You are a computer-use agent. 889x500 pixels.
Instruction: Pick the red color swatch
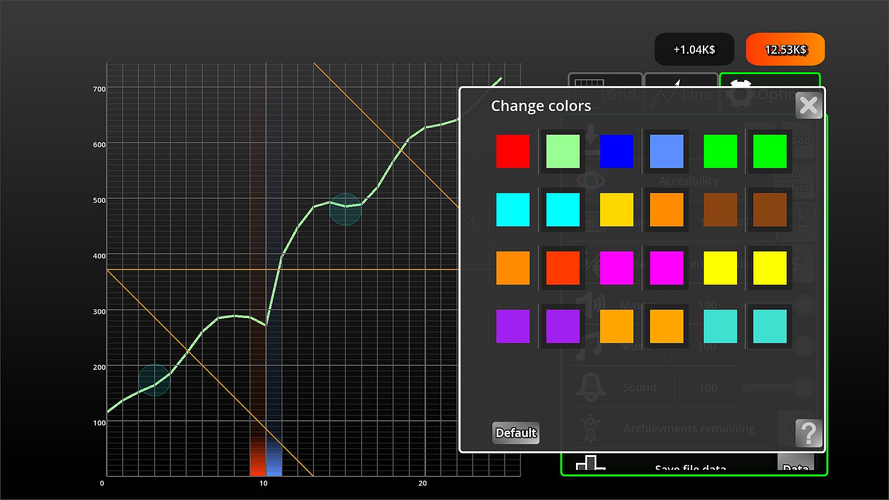513,151
